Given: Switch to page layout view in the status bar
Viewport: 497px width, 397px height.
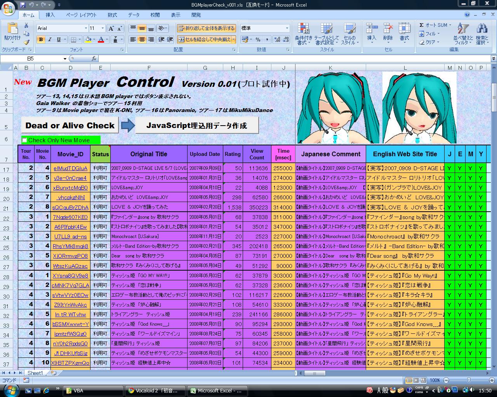Looking at the screenshot, I should pyautogui.click(x=416, y=380).
